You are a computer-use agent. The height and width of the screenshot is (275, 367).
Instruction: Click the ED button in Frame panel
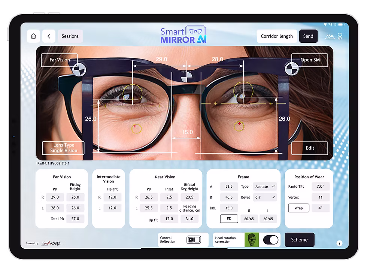coord(229,219)
